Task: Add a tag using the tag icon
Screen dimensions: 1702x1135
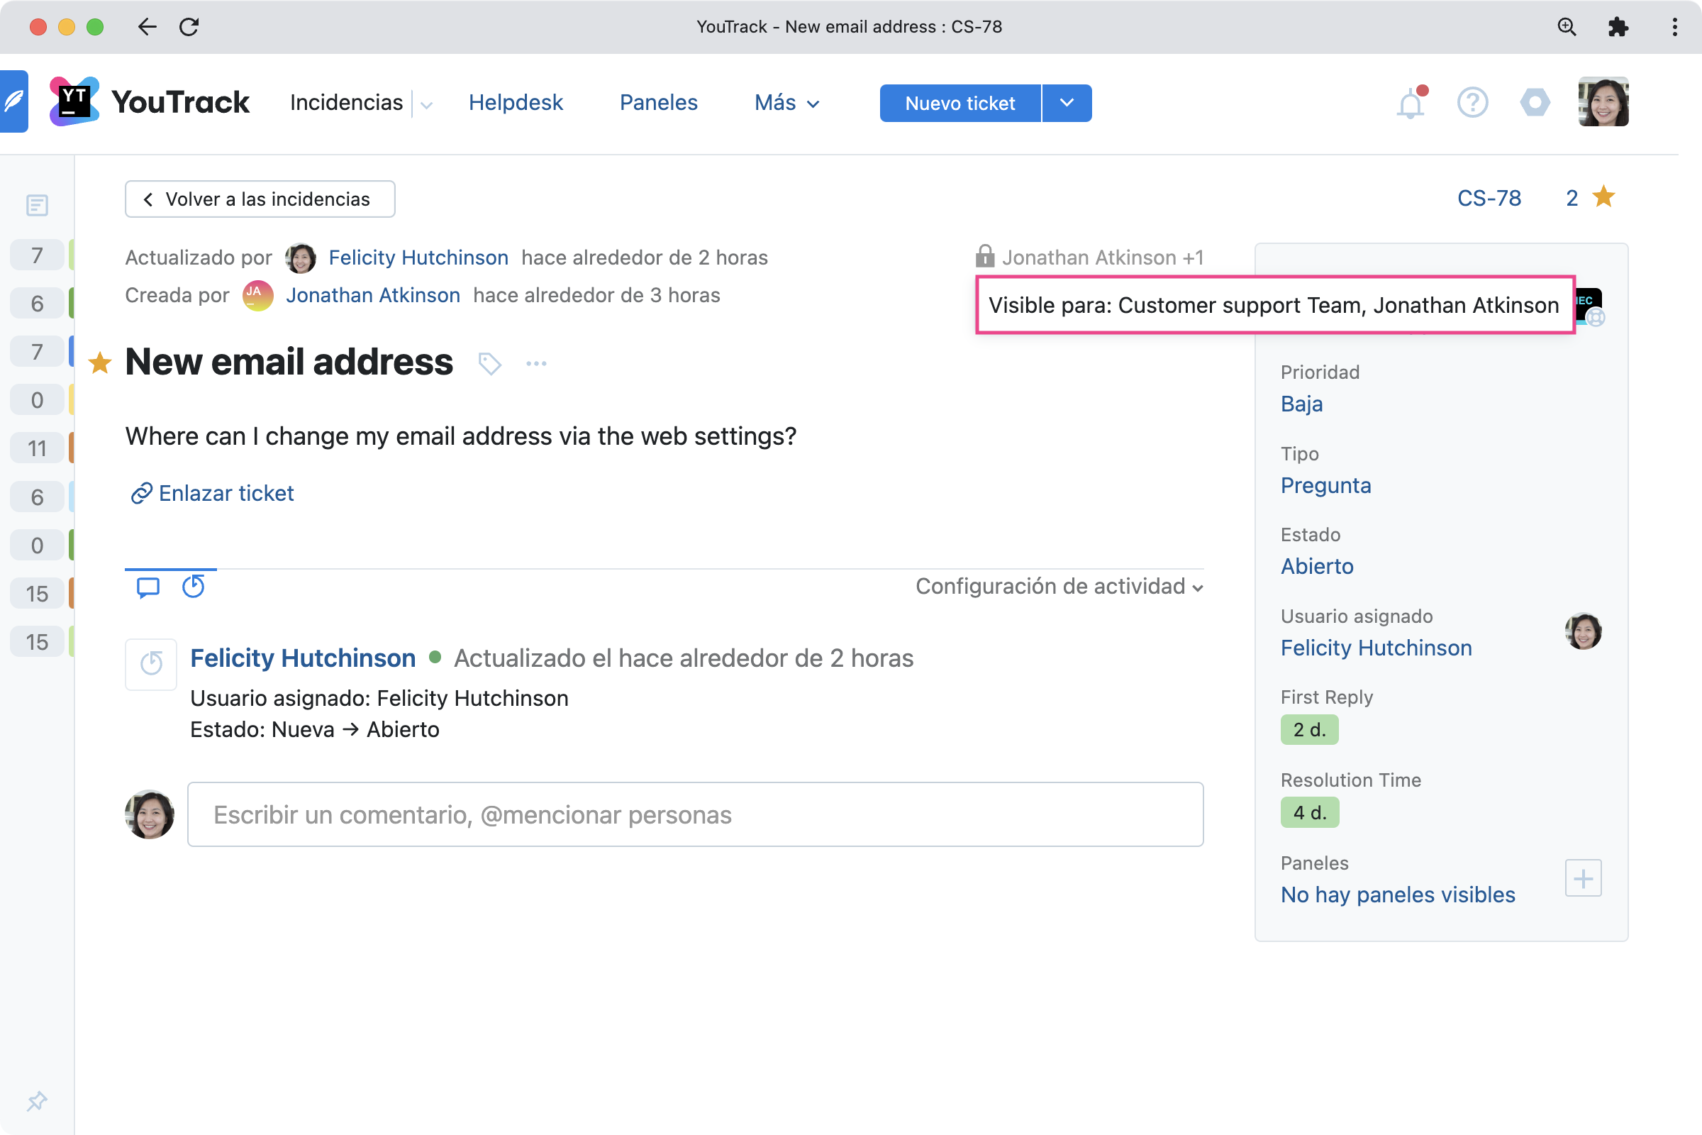Action: 490,363
